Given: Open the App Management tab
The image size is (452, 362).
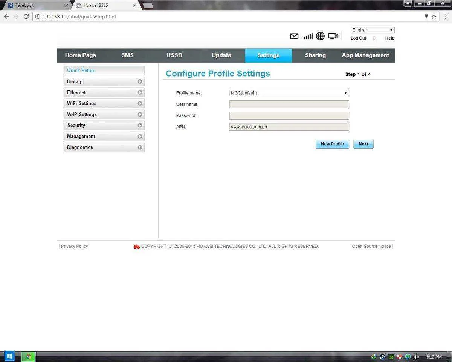Looking at the screenshot, I should click(x=365, y=55).
